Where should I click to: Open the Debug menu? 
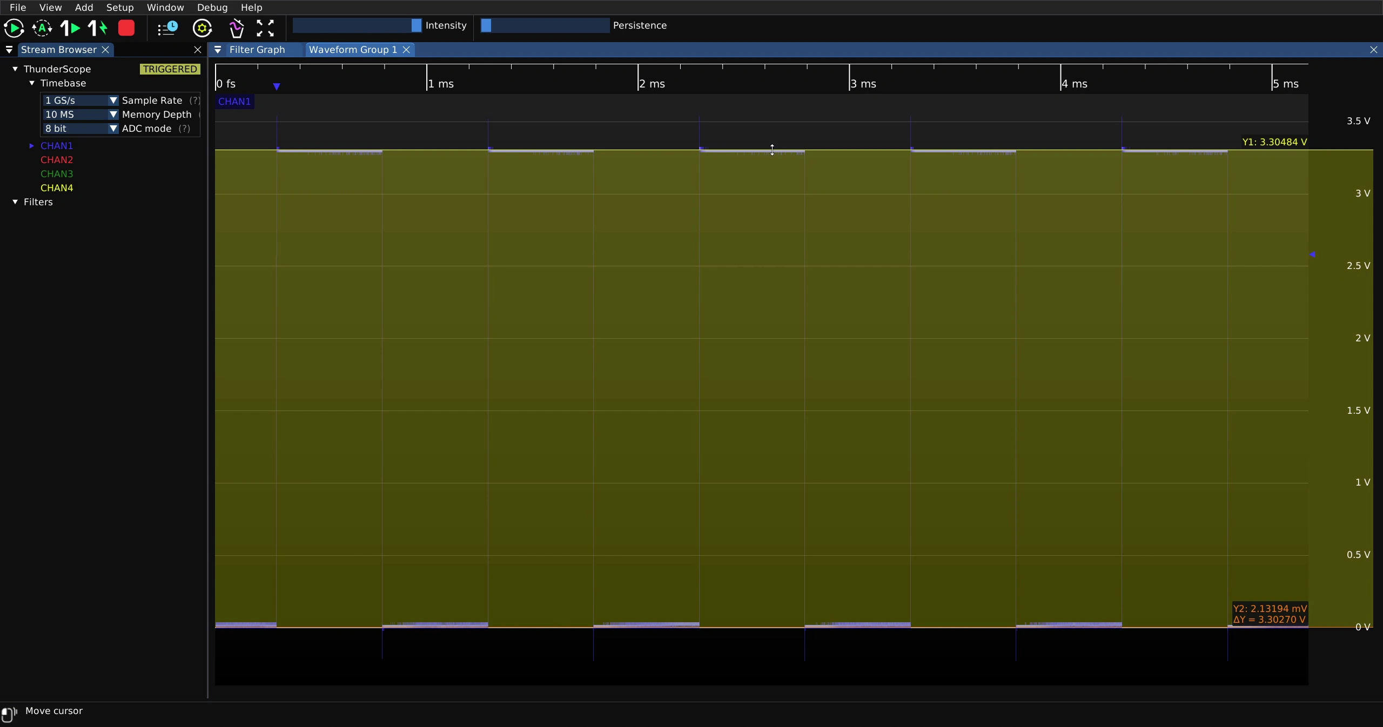[212, 8]
